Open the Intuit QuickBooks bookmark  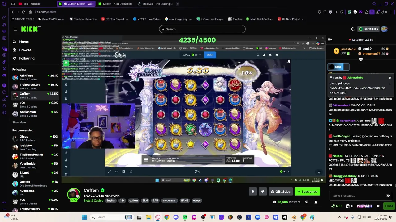259,19
